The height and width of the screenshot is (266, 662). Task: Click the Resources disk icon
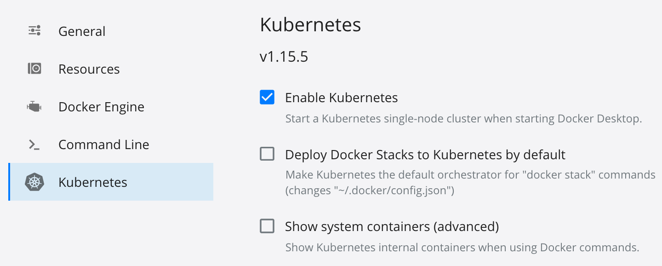[x=34, y=69]
